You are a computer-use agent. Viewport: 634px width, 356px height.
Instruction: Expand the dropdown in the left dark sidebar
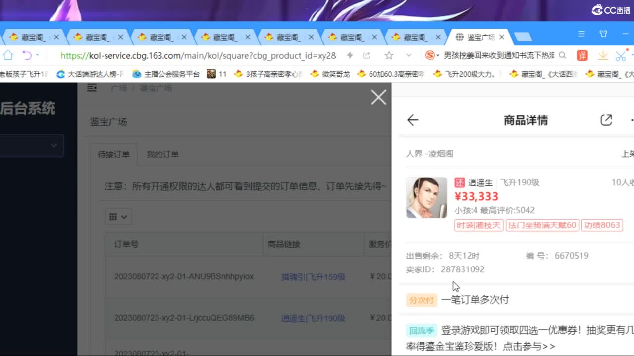[32, 145]
